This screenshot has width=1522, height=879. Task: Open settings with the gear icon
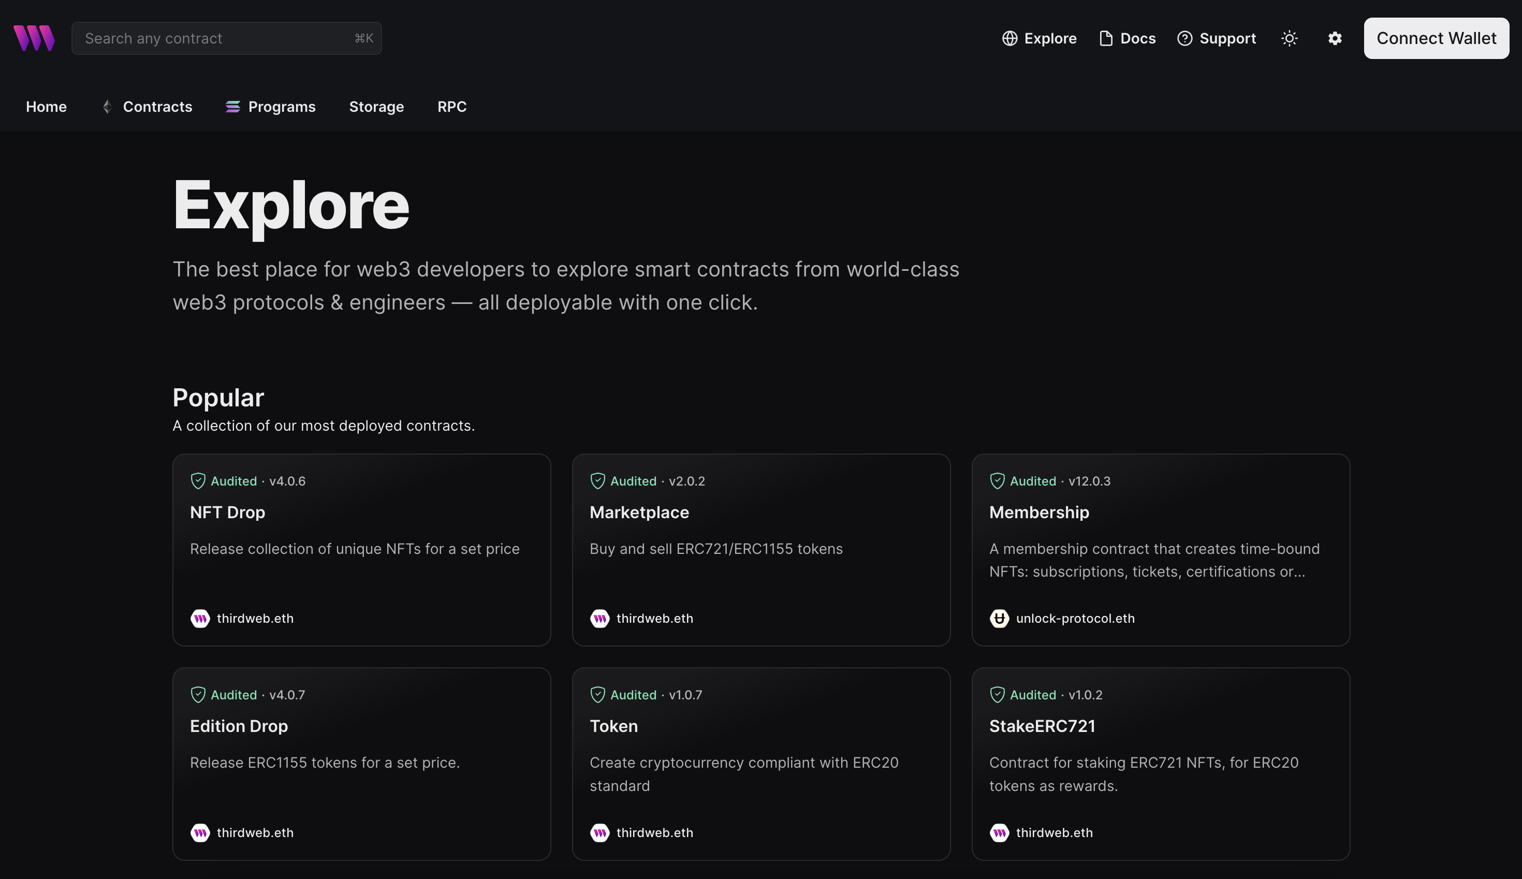click(1334, 38)
